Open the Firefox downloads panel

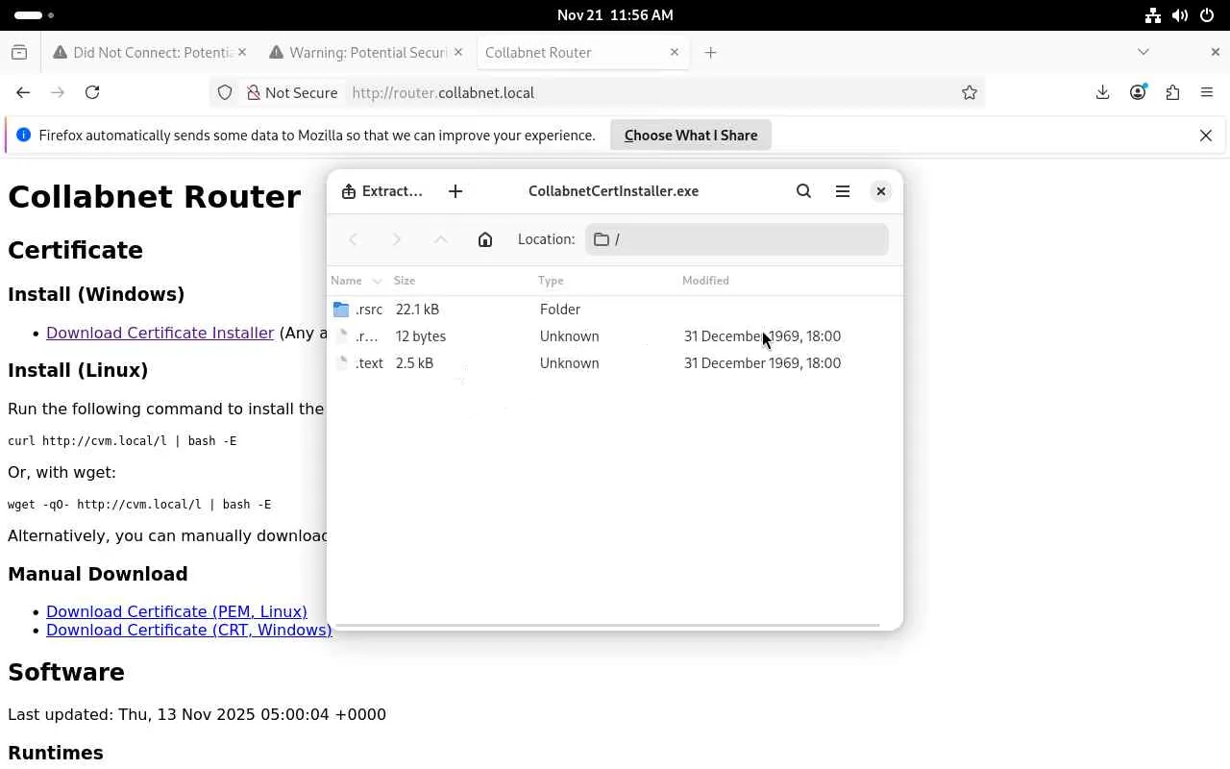point(1103,92)
